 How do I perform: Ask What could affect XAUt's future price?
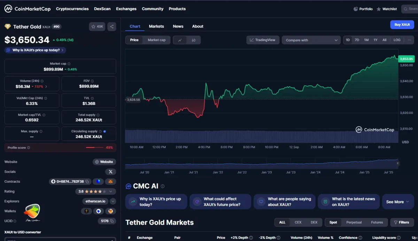click(x=220, y=202)
